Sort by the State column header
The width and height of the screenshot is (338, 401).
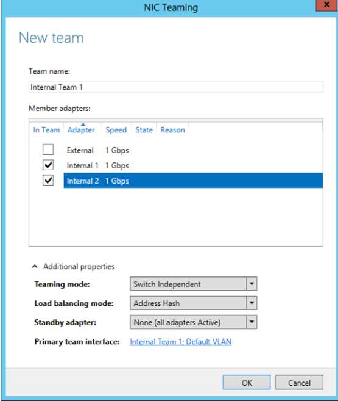144,130
